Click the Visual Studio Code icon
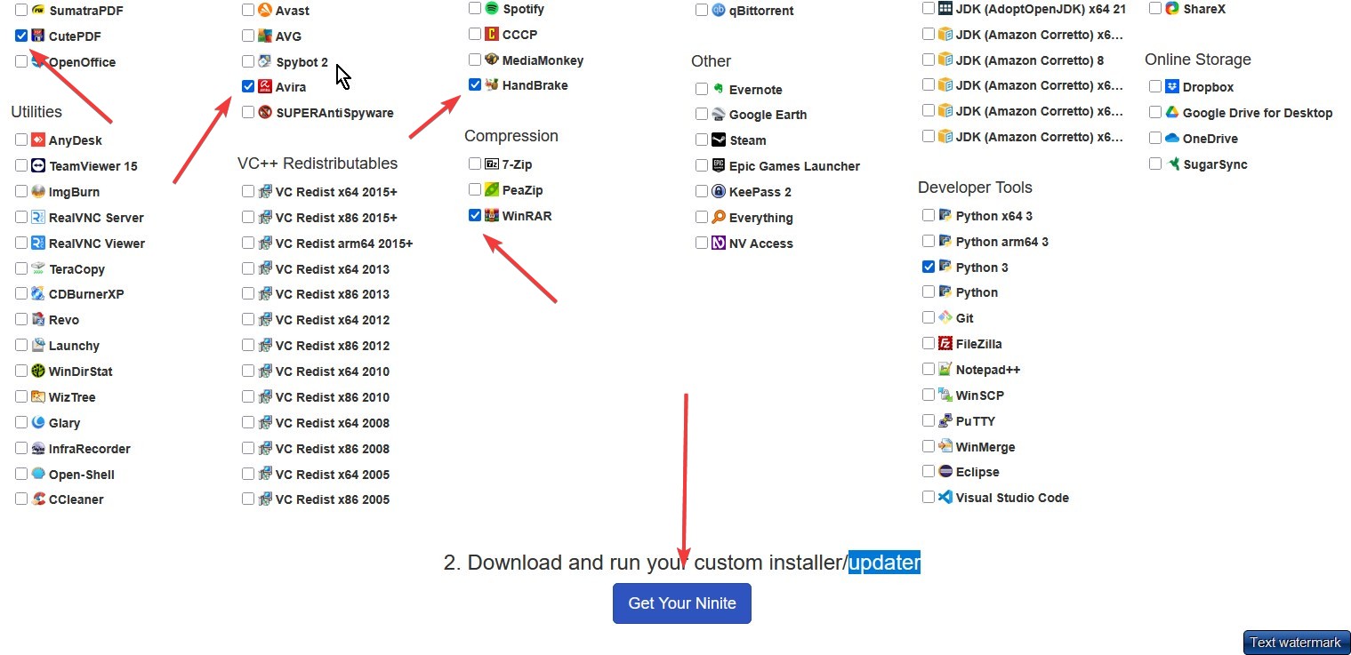1351x655 pixels. pyautogui.click(x=945, y=498)
